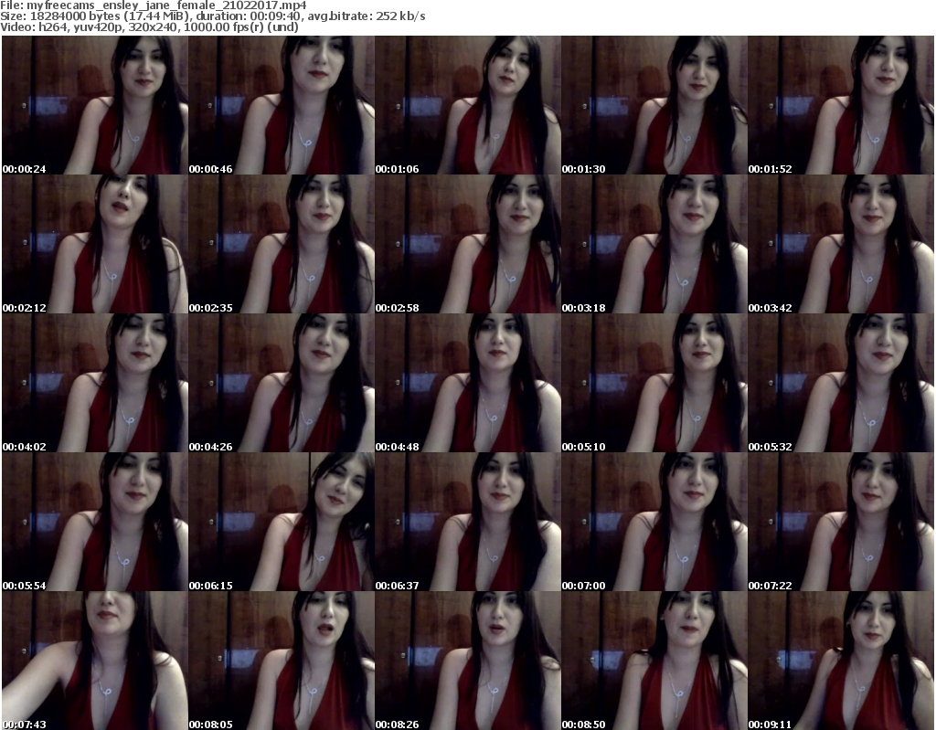Open the thumbnail marked 00:04:02
936x730 pixels.
(95, 383)
